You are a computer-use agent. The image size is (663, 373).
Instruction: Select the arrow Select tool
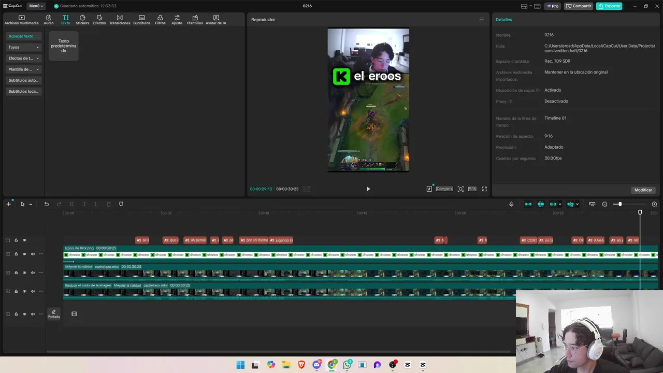tap(22, 204)
